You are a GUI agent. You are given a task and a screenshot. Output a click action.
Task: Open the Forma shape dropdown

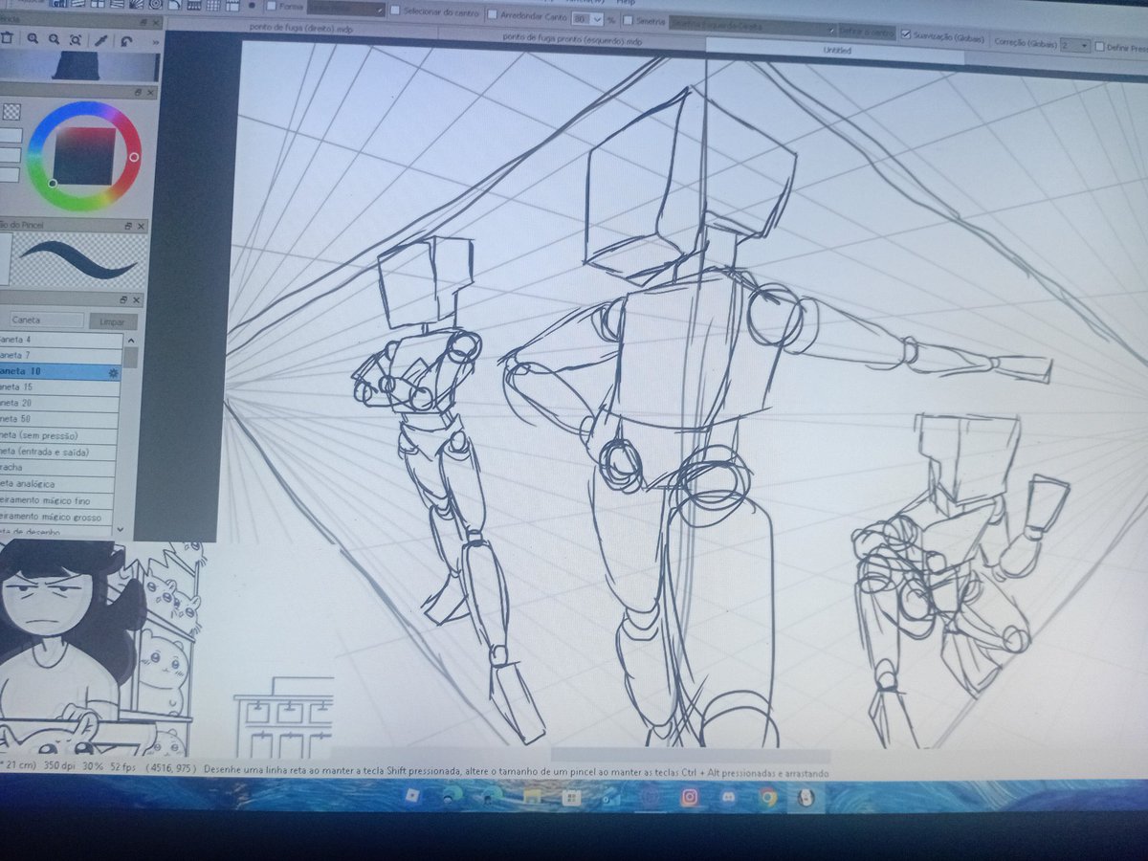tap(346, 9)
